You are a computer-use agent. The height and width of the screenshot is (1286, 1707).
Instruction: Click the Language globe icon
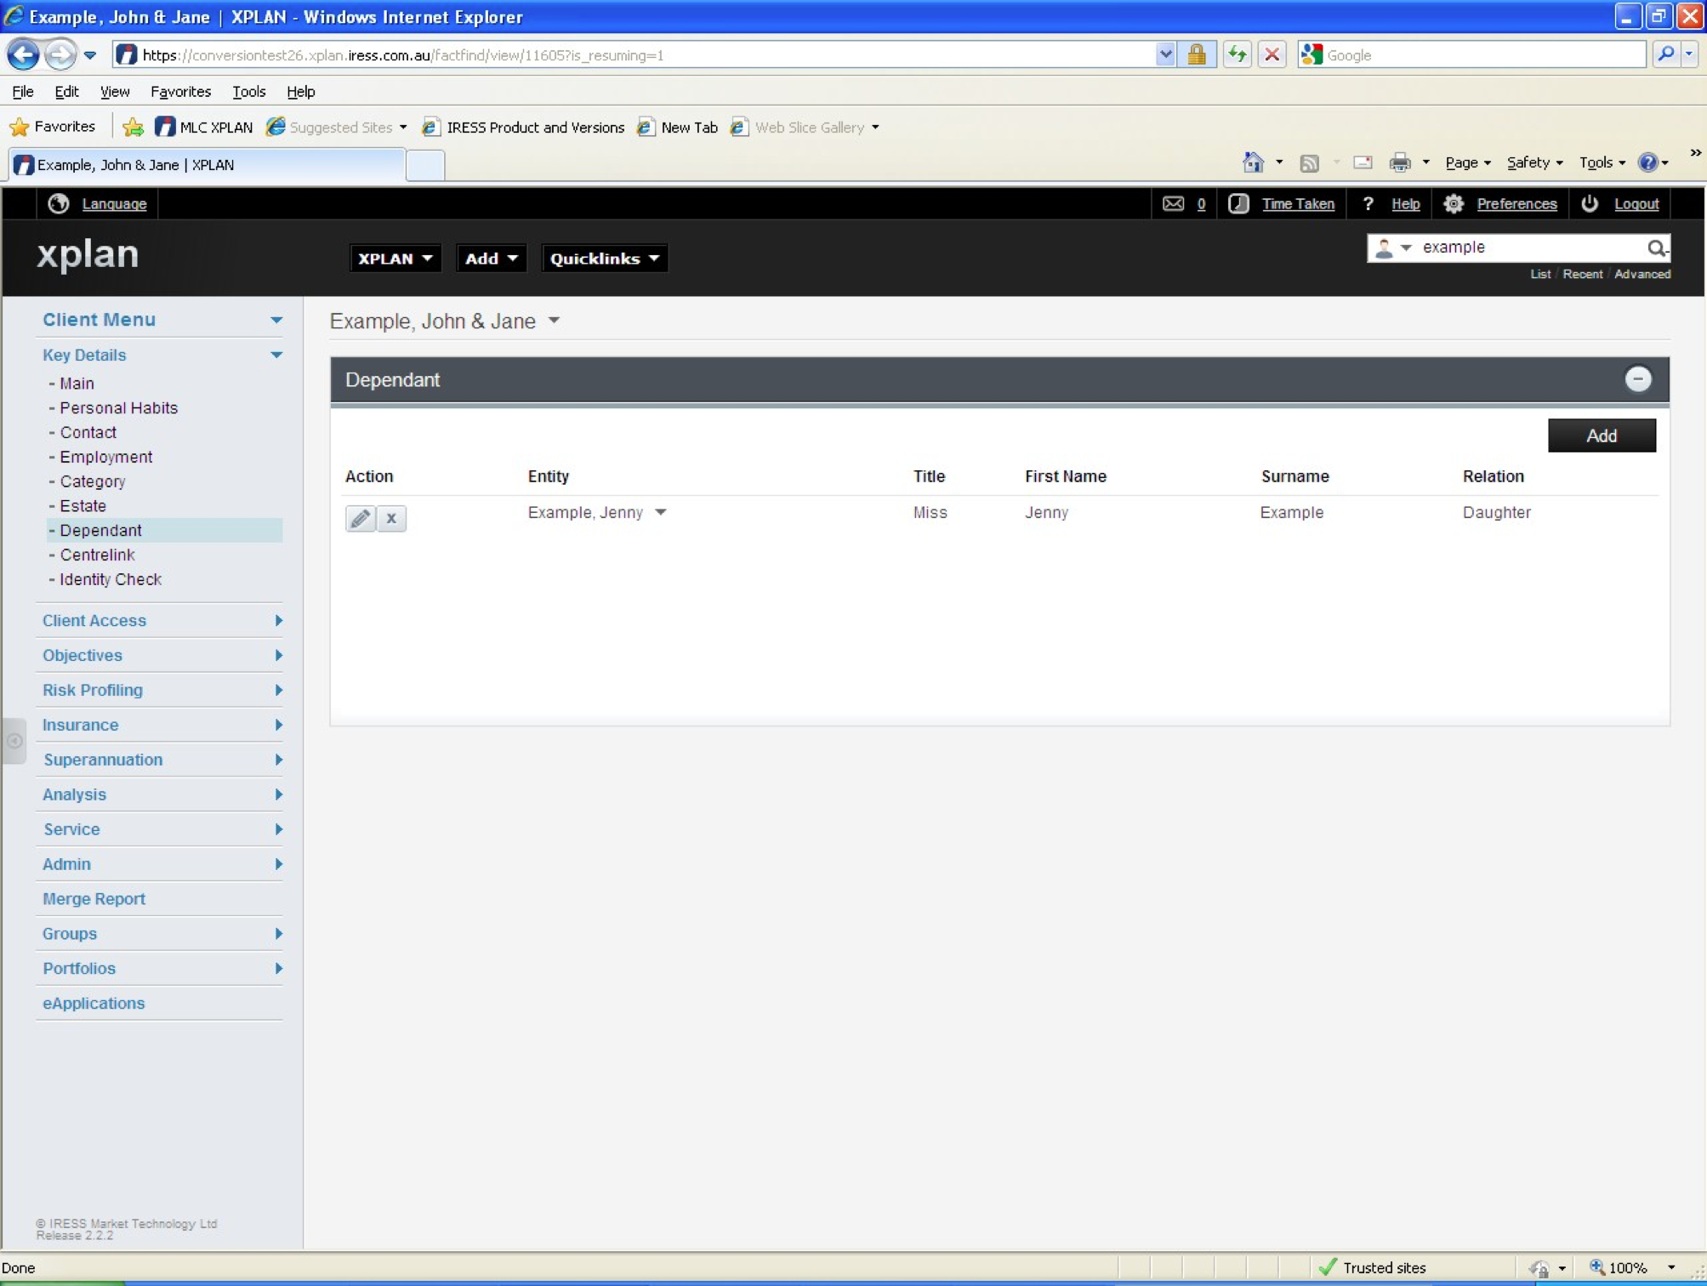(x=58, y=203)
